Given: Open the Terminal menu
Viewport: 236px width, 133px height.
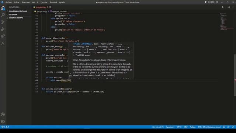Looking at the screenshot, I should coord(53,2).
